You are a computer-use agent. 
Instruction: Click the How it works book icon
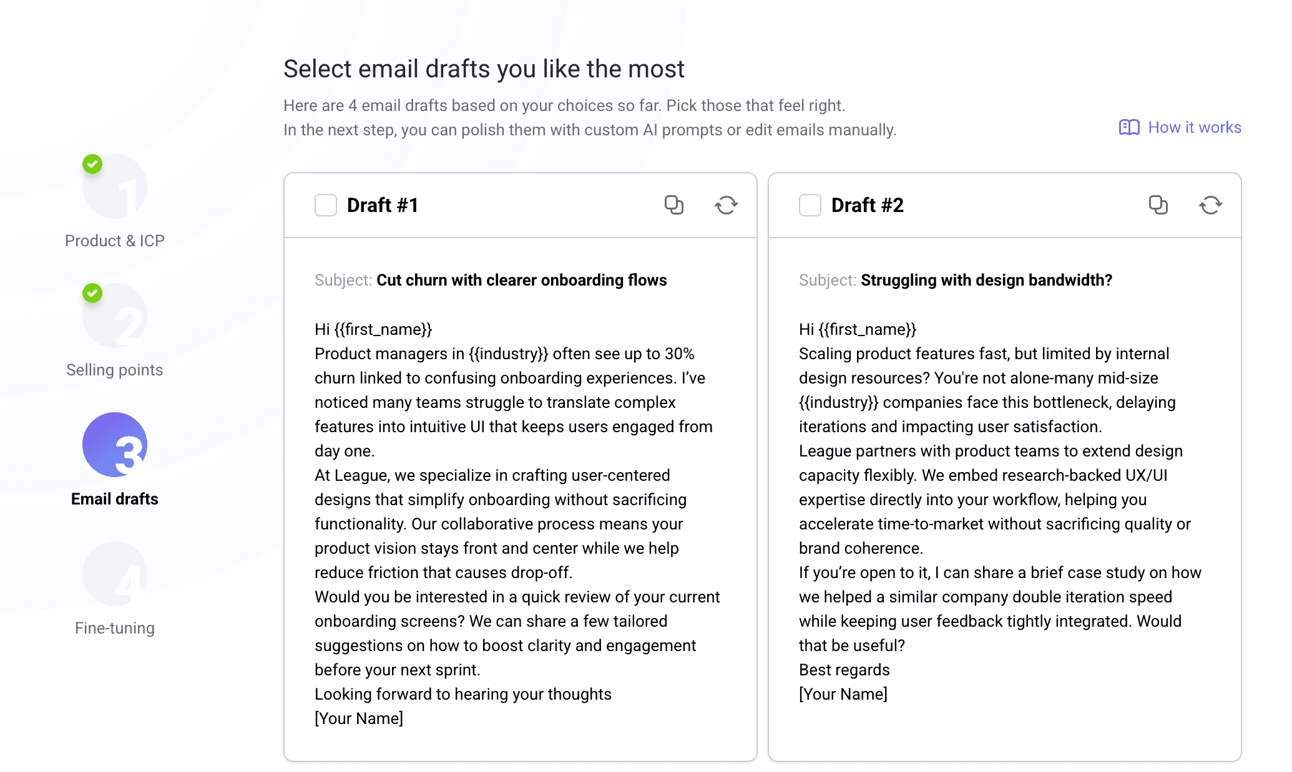(1128, 127)
